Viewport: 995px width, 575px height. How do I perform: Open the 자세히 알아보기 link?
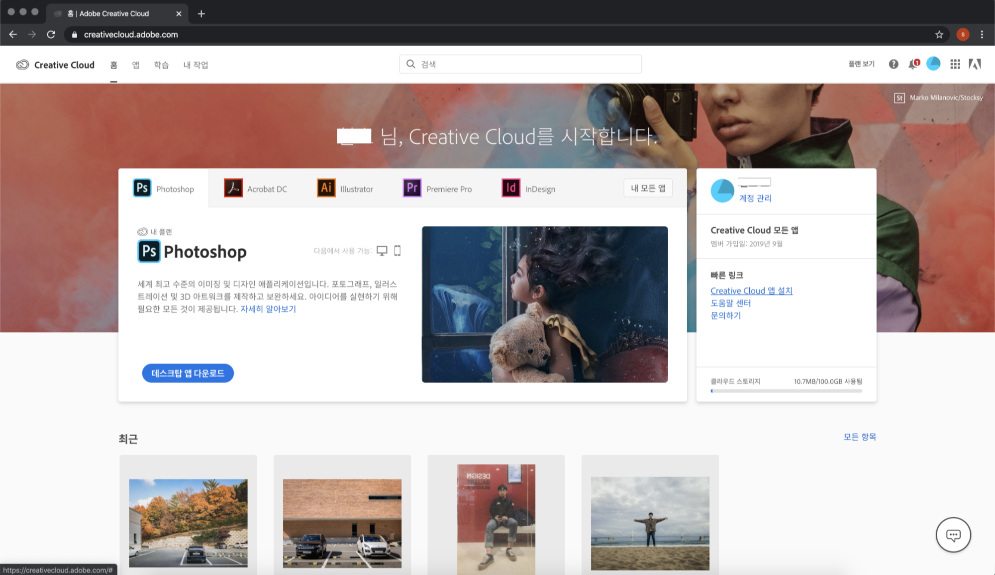coord(268,309)
